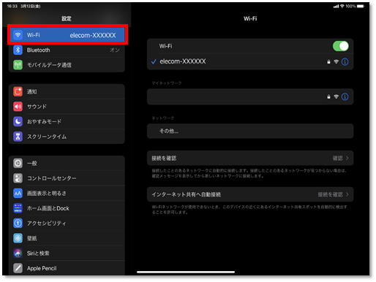The height and width of the screenshot is (282, 376).
Task: Select Bluetooth row label
Action: click(39, 50)
